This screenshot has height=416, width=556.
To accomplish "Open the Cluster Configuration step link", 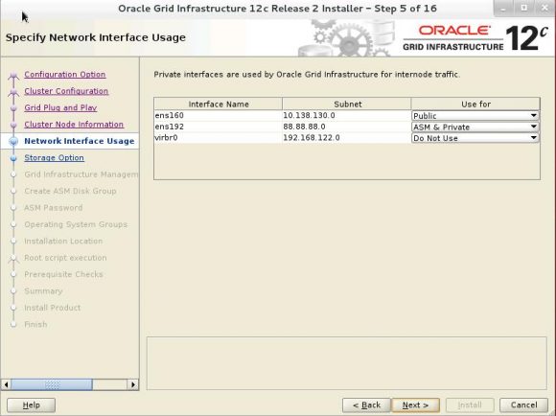I will pyautogui.click(x=66, y=91).
